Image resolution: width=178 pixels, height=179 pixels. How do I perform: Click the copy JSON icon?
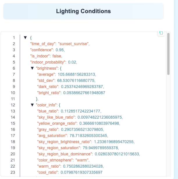tap(161, 33)
